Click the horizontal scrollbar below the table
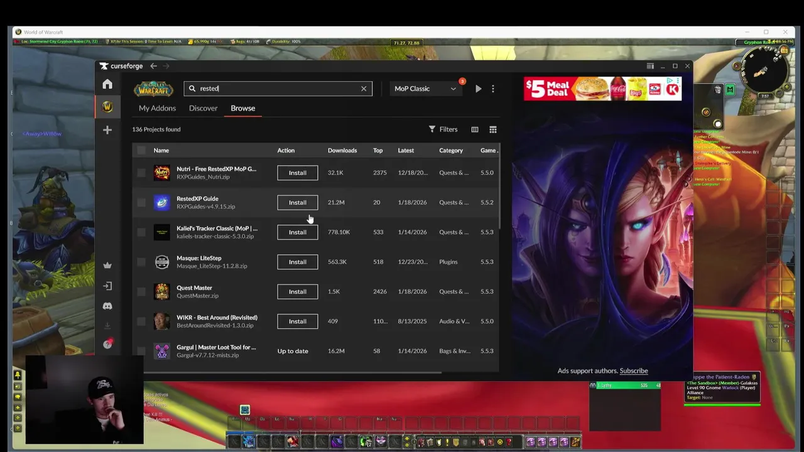The width and height of the screenshot is (804, 452). [x=292, y=372]
